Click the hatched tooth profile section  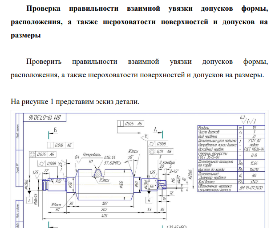click(99, 173)
